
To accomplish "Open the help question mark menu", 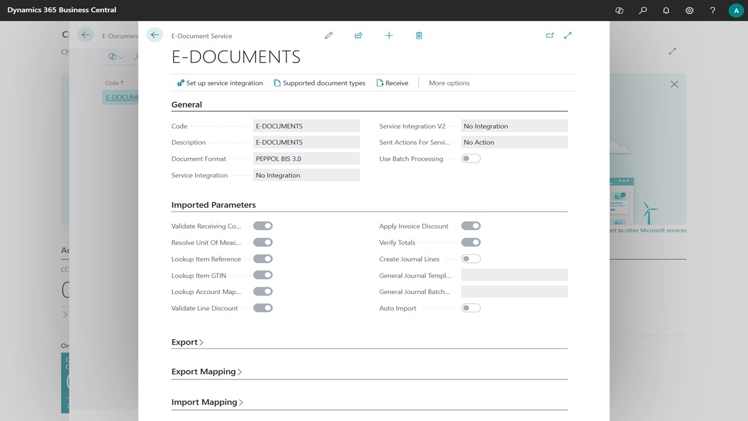I will pos(712,11).
